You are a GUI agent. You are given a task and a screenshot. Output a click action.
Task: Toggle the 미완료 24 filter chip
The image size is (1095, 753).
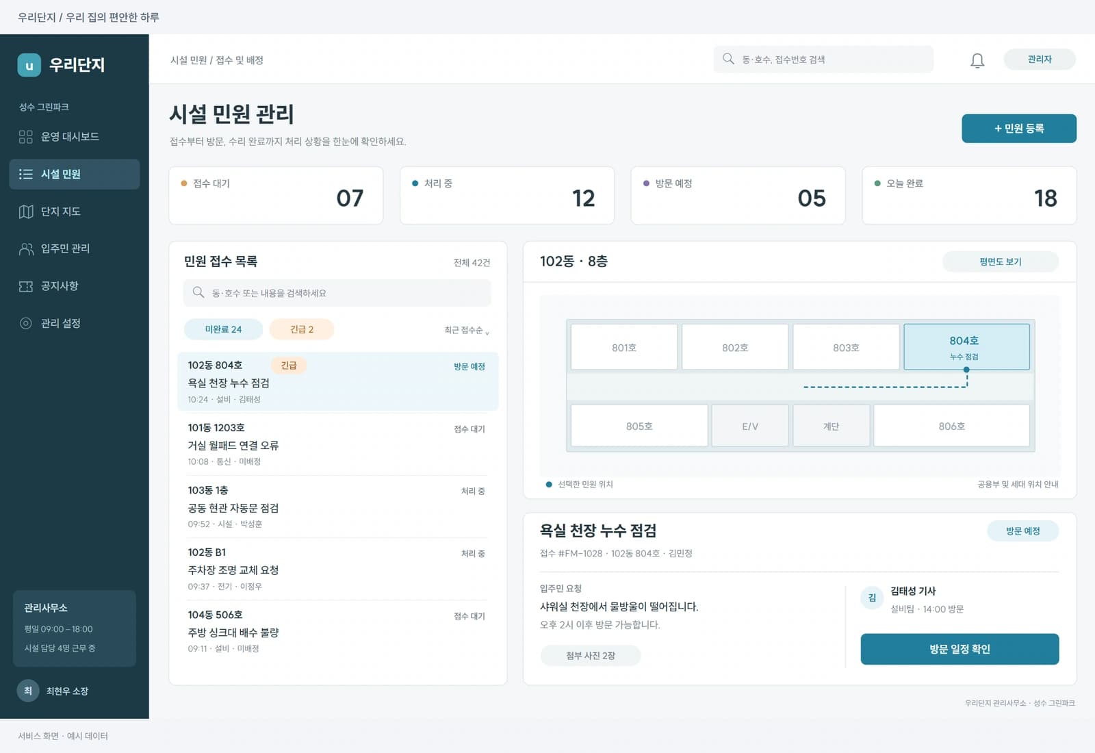coord(223,329)
